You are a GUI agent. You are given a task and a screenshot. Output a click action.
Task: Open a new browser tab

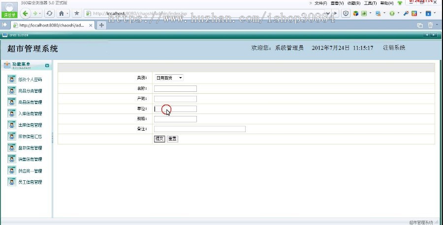[x=101, y=25]
